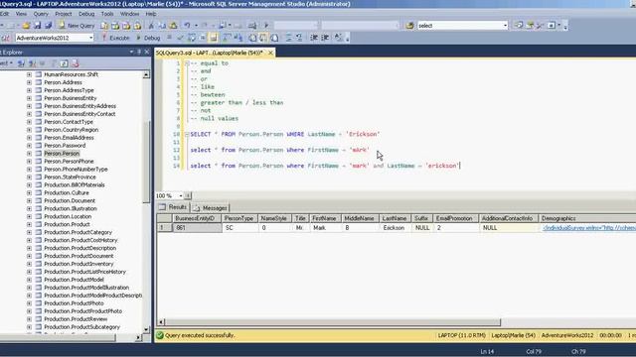Image resolution: width=636 pixels, height=357 pixels.
Task: Click the Object Explorer filter icon
Action: (x=53, y=63)
